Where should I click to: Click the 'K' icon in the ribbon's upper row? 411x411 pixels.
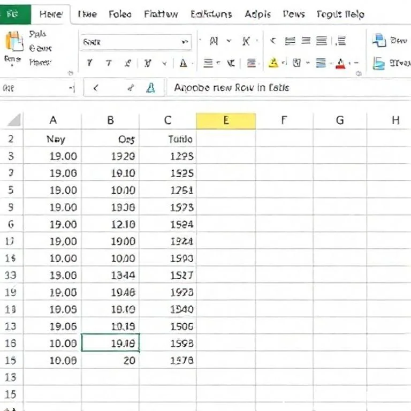pyautogui.click(x=246, y=41)
